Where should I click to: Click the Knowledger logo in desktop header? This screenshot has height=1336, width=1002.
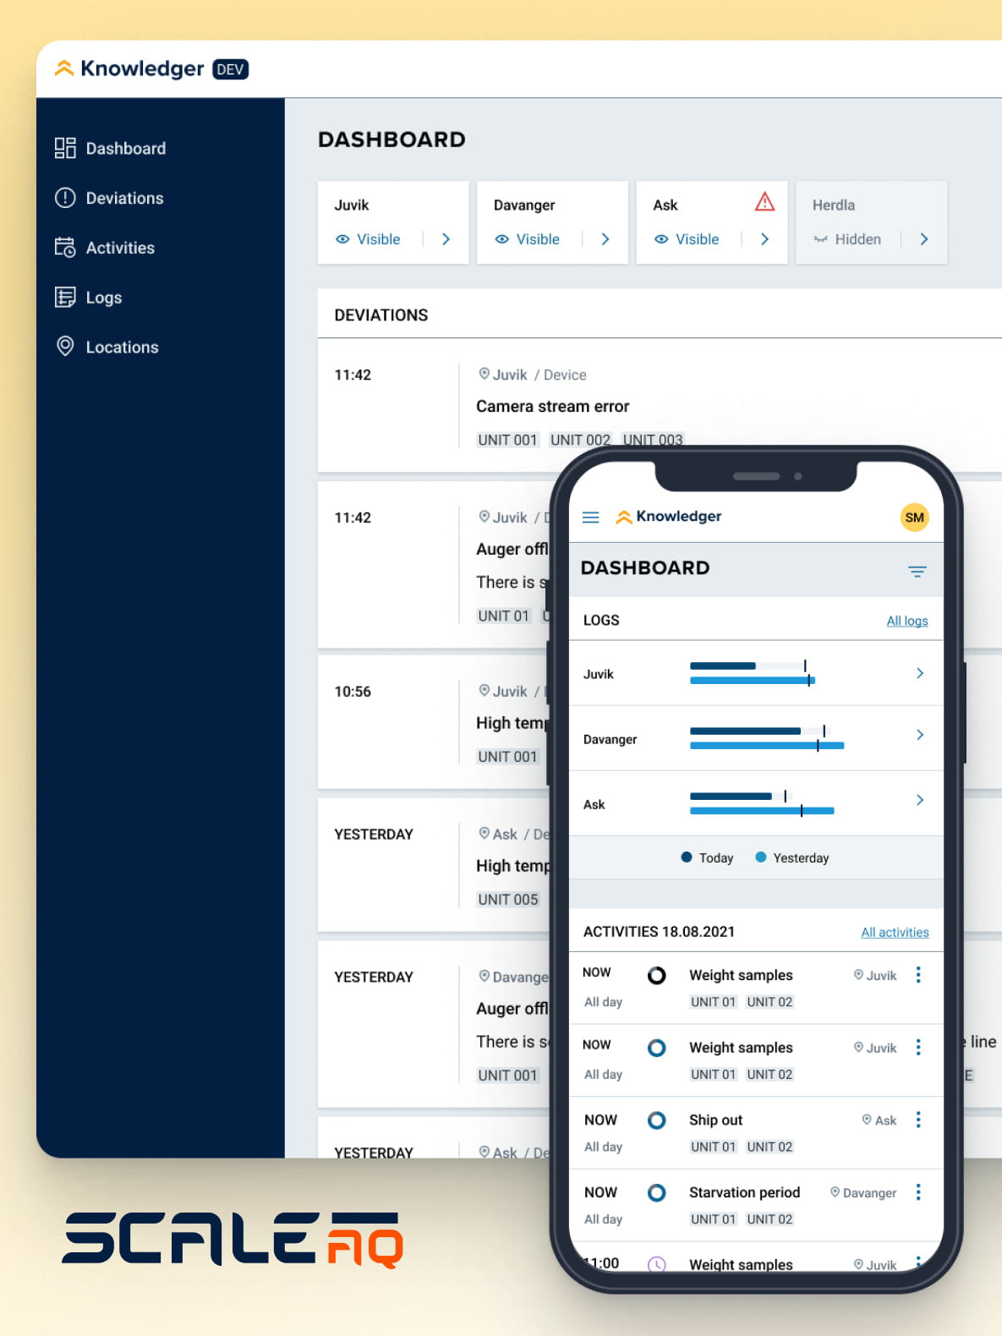coord(129,68)
